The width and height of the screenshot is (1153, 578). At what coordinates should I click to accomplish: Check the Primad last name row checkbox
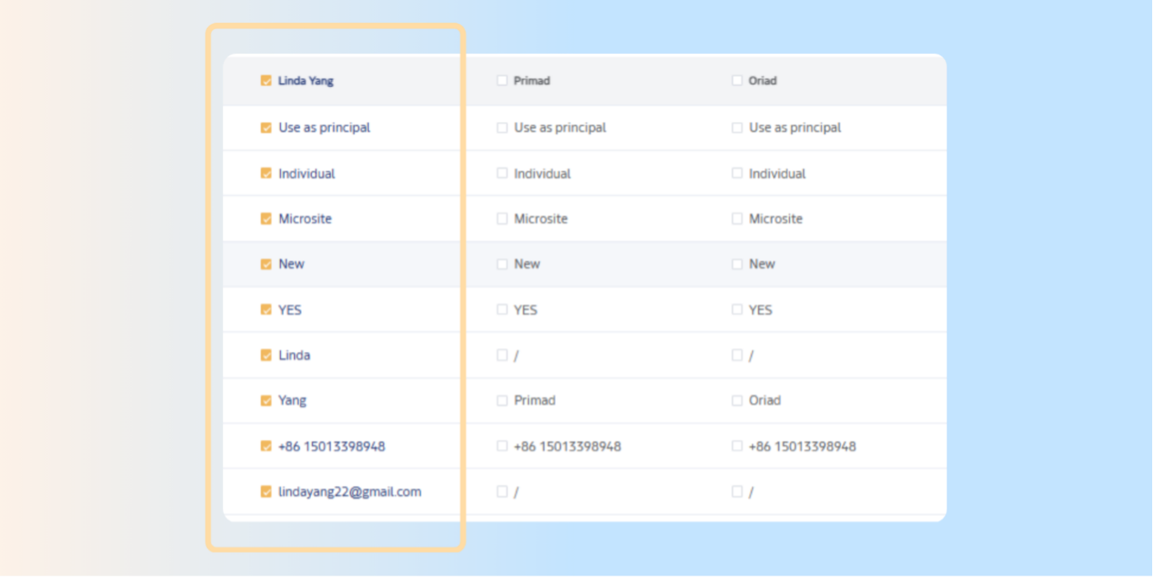point(501,400)
